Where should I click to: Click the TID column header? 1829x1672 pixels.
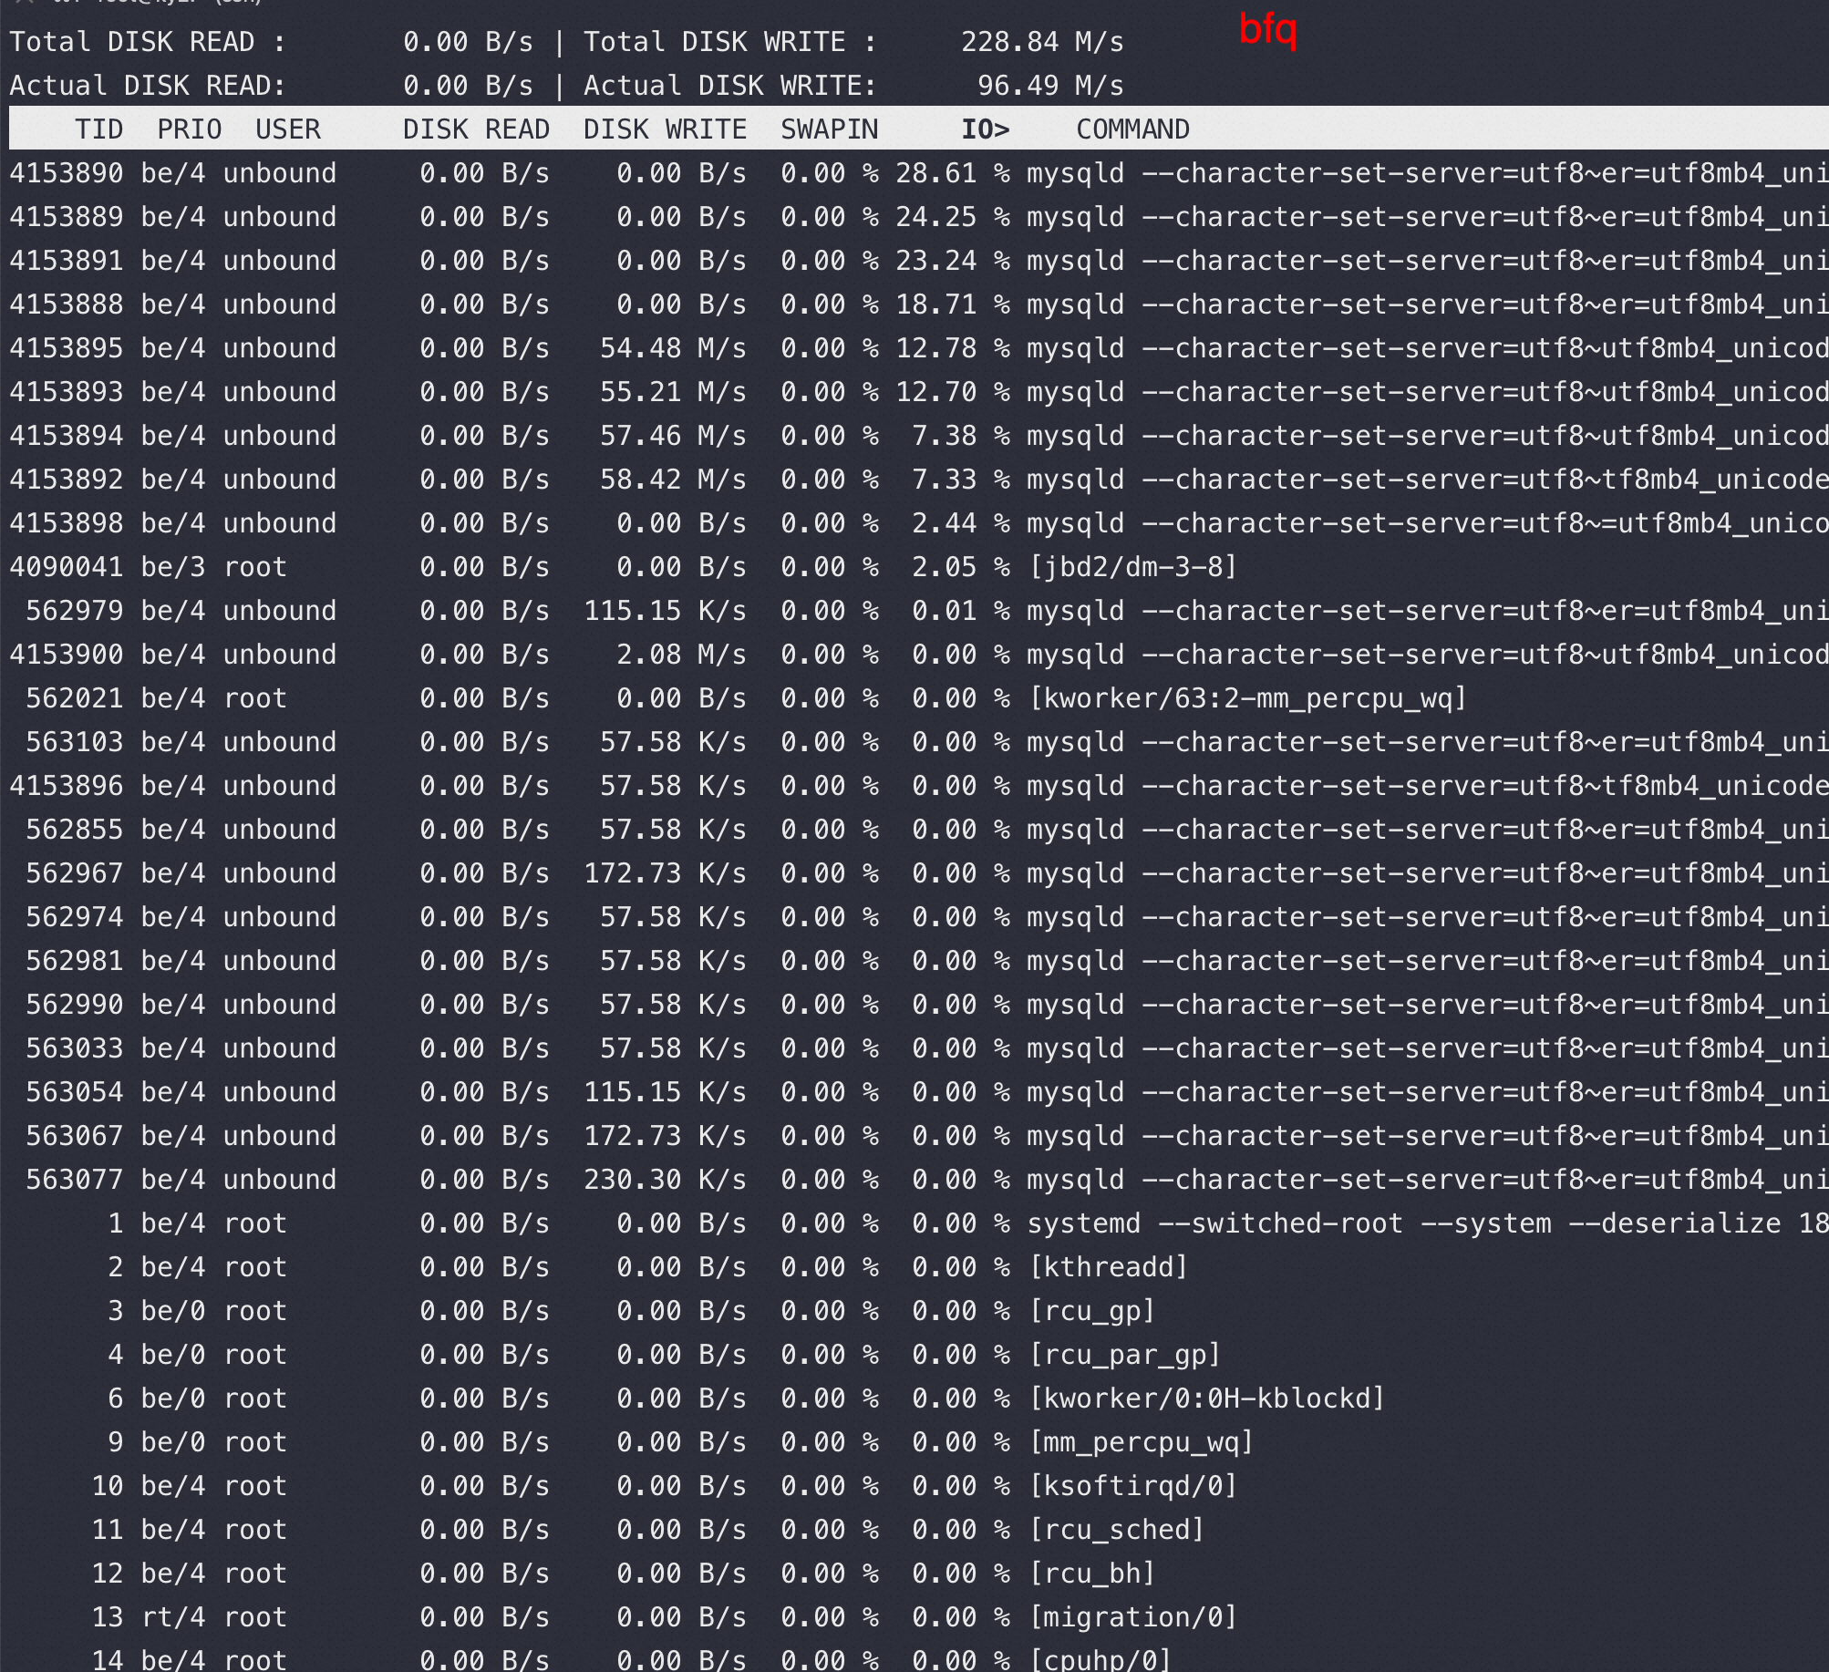click(98, 129)
